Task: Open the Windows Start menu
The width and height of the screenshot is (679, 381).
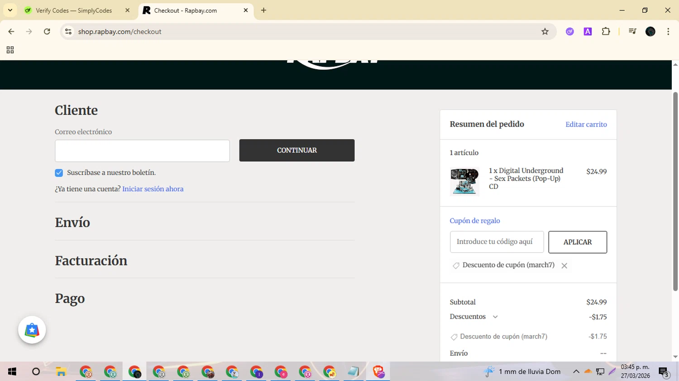Action: 12,372
